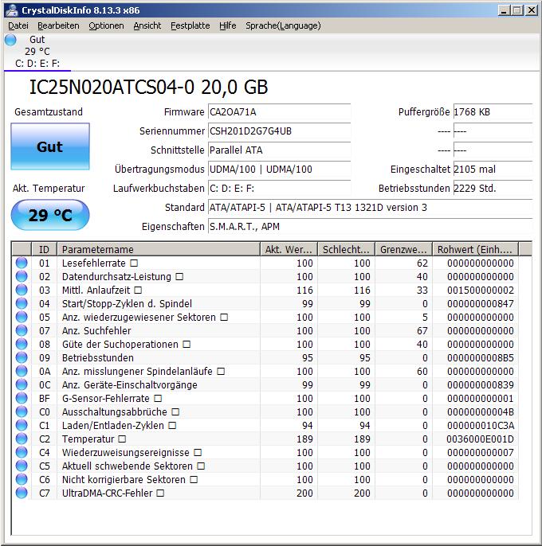Click status orb for UltraDMA-CRC-Fehler row
This screenshot has height=546, width=542.
[22, 493]
